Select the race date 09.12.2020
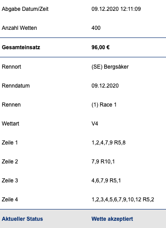166x228 pixels. 105,86
